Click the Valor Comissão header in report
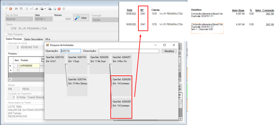The height and width of the screenshot is (125, 278). point(265,10)
